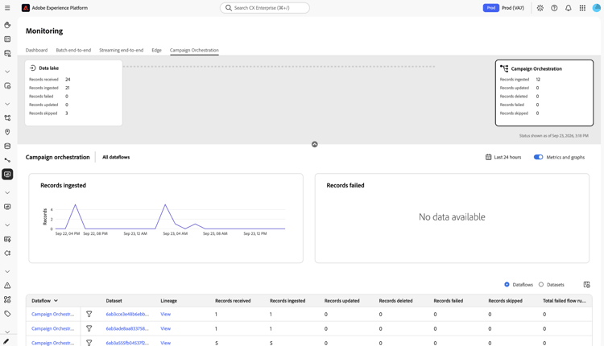
Task: Click the calendar icon beside Last 24 hours
Action: pyautogui.click(x=489, y=157)
